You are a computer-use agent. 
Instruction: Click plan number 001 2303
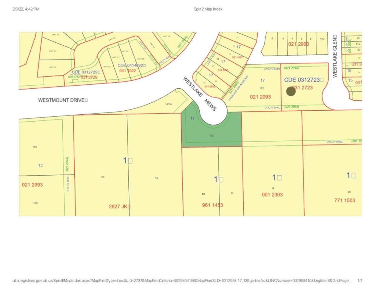[x=272, y=195]
